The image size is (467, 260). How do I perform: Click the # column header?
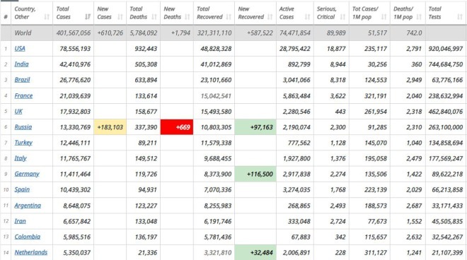point(6,17)
